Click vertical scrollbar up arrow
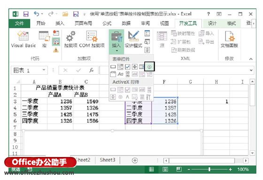Screen dimensions: 263x180 pyautogui.click(x=252, y=82)
